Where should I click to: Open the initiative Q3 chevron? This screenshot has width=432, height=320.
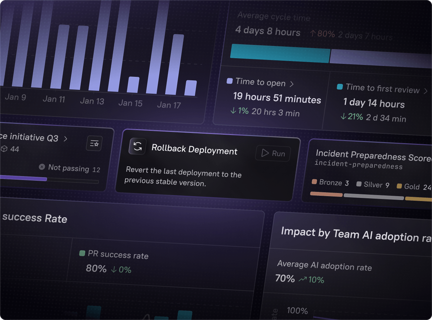coord(65,139)
